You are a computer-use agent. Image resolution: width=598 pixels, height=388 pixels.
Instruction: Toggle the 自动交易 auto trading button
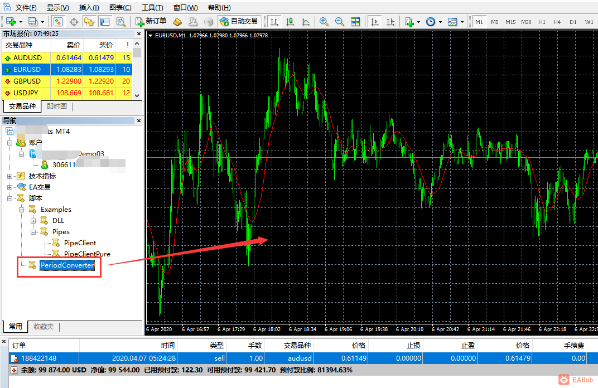(239, 21)
